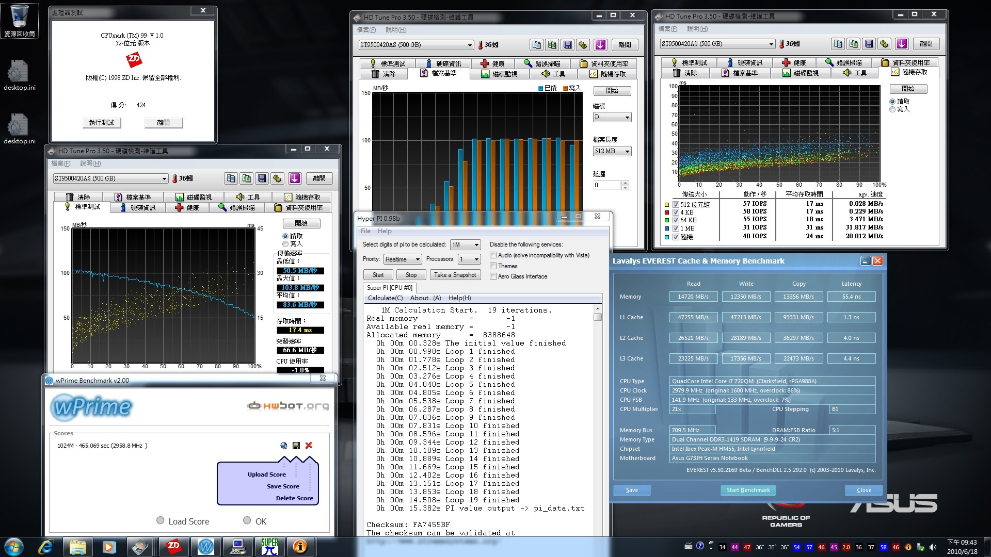The width and height of the screenshot is (991, 557).
Task: Switch to 磁碟監視 tab in middle HD Tune window
Action: pos(499,74)
